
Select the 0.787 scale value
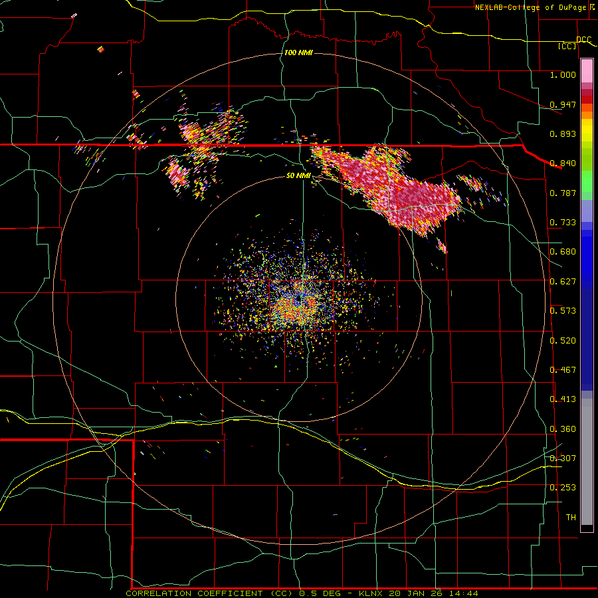(563, 193)
